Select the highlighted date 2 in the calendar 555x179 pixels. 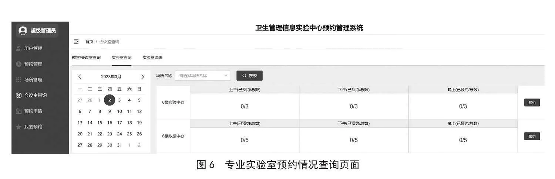(x=110, y=100)
